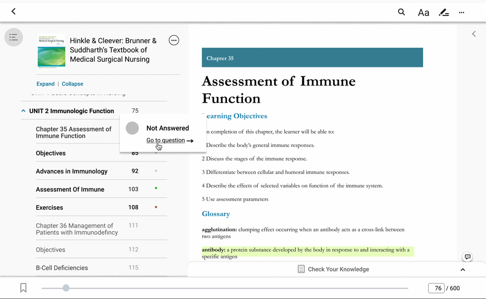Collapse the right panel chevron
Image resolution: width=486 pixels, height=299 pixels.
coord(474,34)
